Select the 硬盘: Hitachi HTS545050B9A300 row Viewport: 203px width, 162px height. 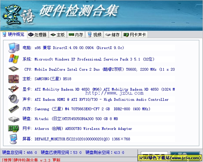70,119
